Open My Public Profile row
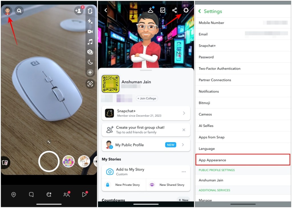This screenshot has width=292, height=208. (146, 145)
